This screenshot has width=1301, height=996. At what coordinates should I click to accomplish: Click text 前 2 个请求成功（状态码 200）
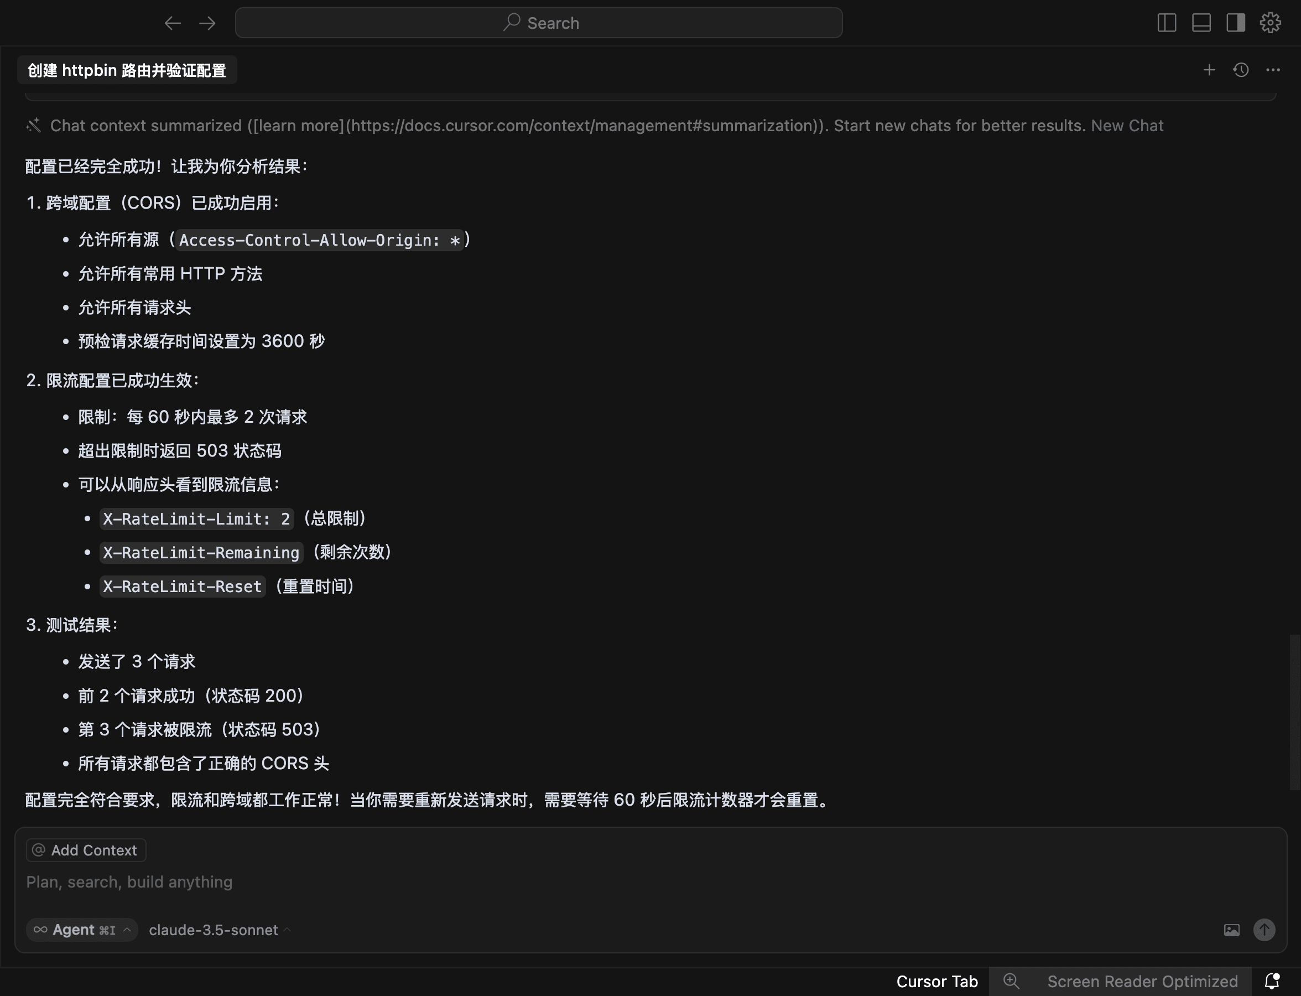coord(191,696)
